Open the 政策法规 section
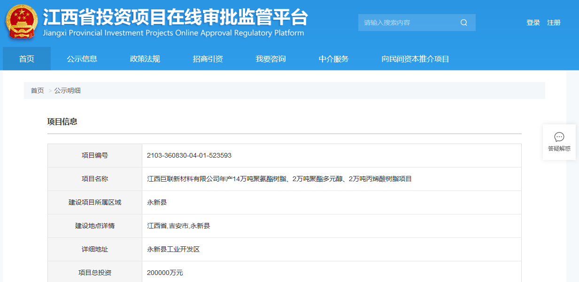The height and width of the screenshot is (282, 579). click(x=144, y=59)
